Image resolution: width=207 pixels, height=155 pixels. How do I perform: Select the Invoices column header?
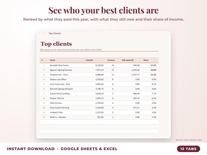[x=111, y=60]
